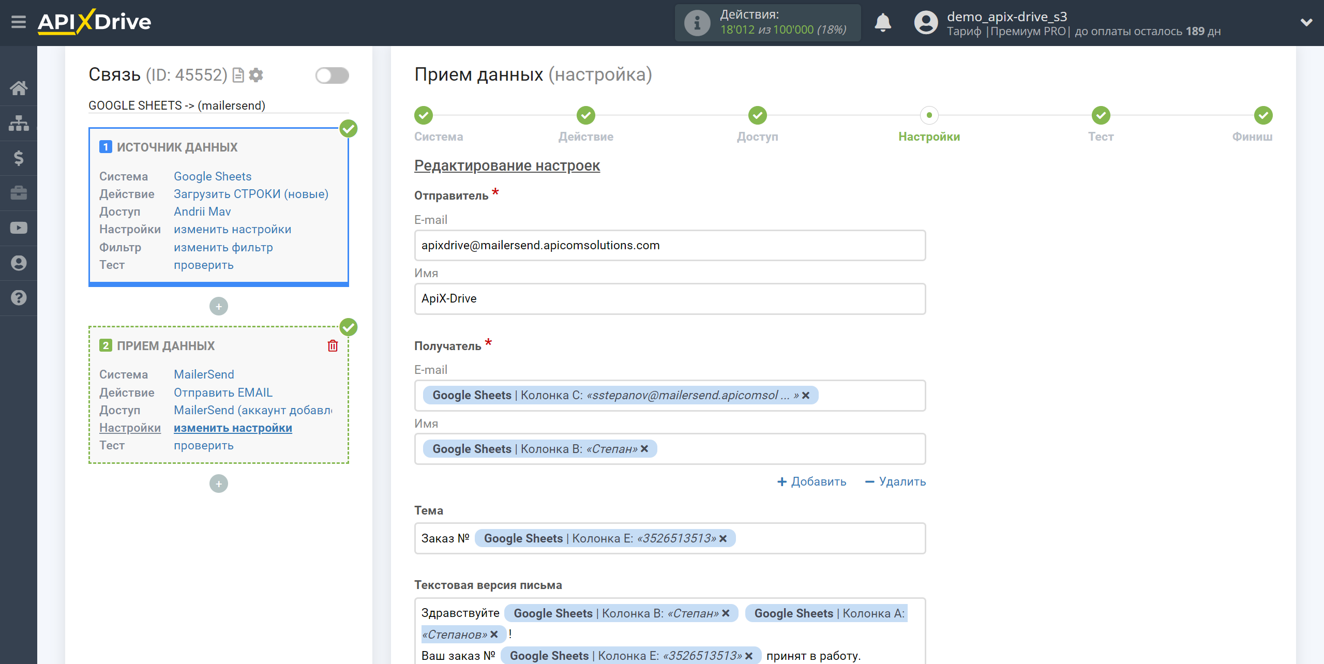Image resolution: width=1324 pixels, height=664 pixels.
Task: Click − Удалить recipient button
Action: [895, 481]
